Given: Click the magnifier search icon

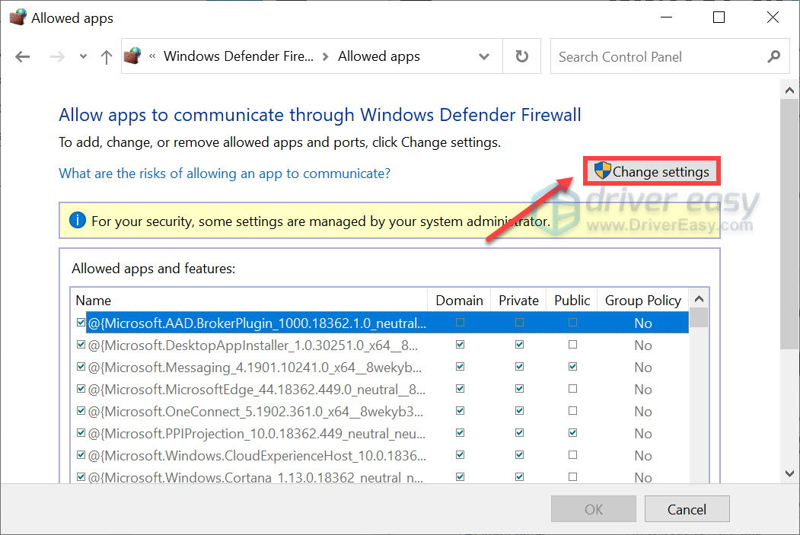Looking at the screenshot, I should [773, 56].
